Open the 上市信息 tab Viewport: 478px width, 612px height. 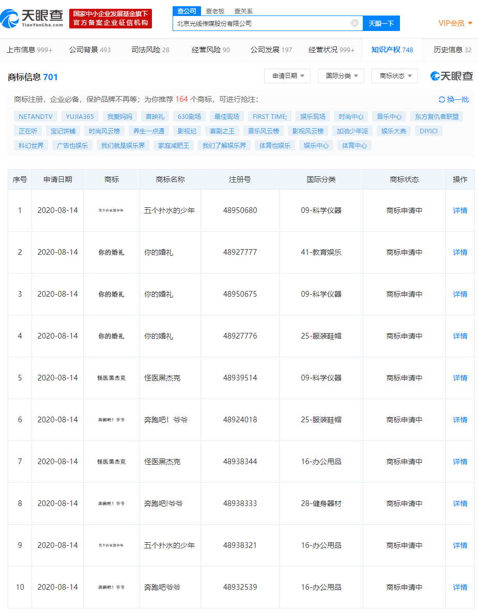tap(29, 50)
